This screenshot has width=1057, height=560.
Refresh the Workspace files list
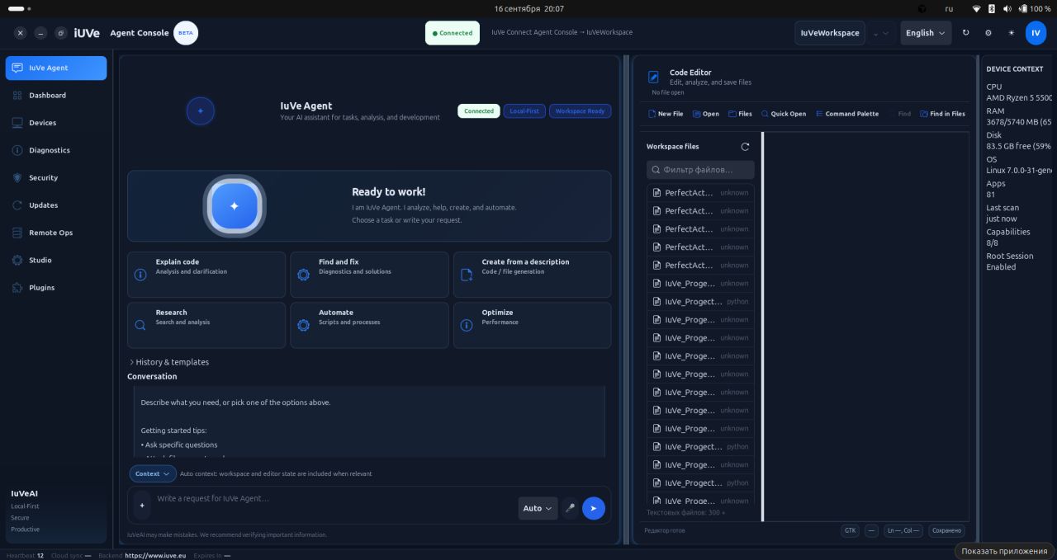tap(745, 147)
